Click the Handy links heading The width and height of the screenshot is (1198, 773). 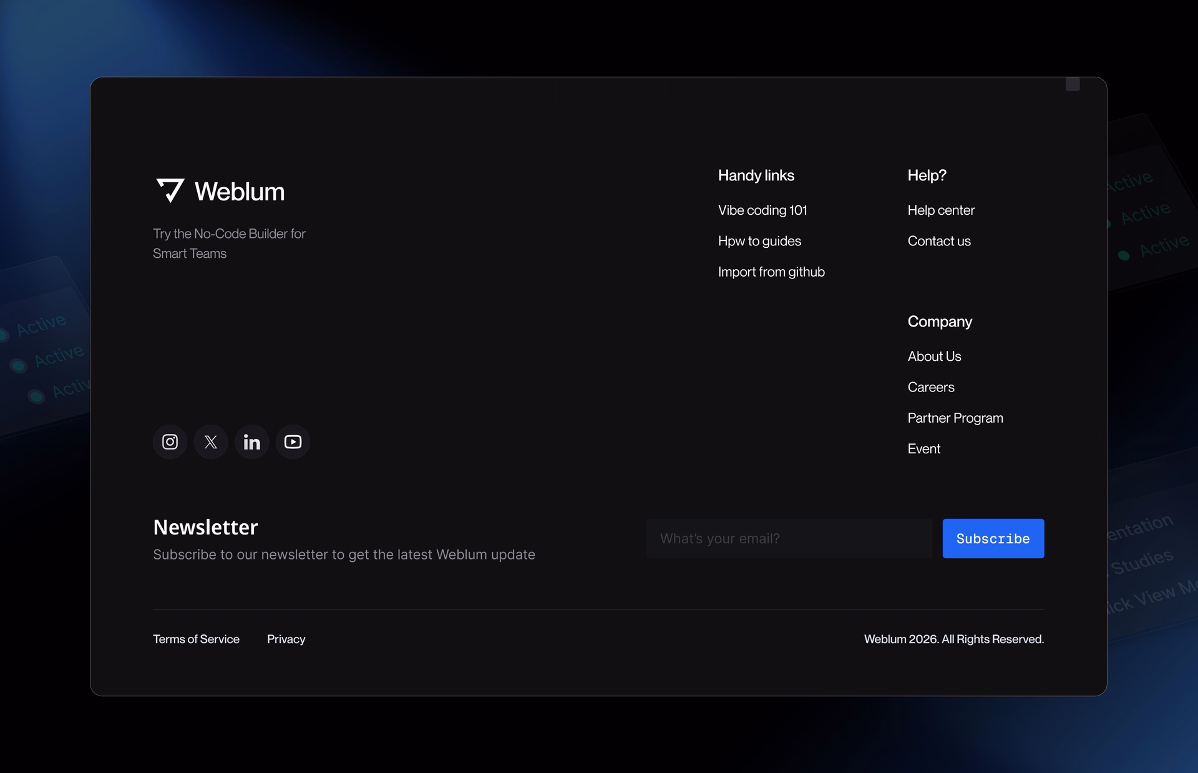(756, 175)
